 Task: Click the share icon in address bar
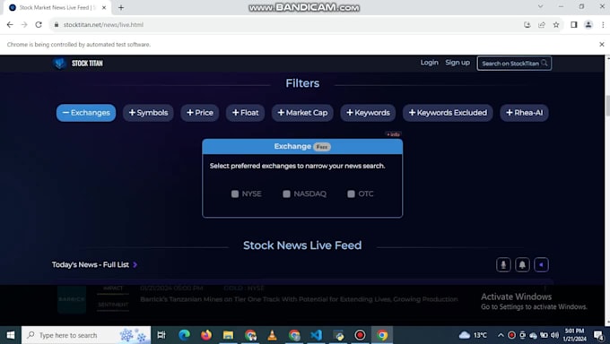pos(542,24)
